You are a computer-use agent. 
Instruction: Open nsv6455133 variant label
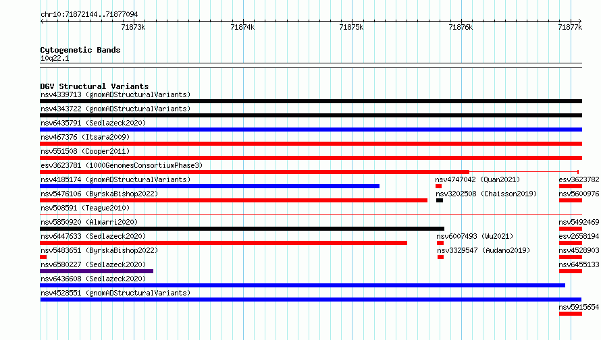coord(579,264)
